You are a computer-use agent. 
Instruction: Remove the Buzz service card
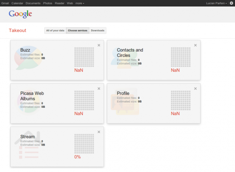click(99, 45)
